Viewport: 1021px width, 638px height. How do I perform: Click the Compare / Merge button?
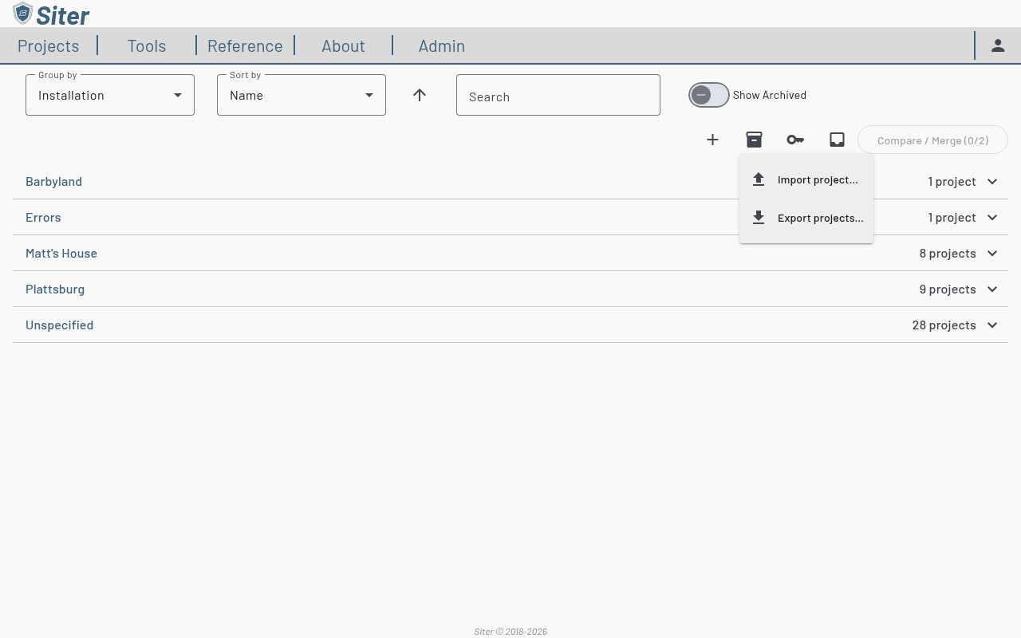pyautogui.click(x=932, y=140)
